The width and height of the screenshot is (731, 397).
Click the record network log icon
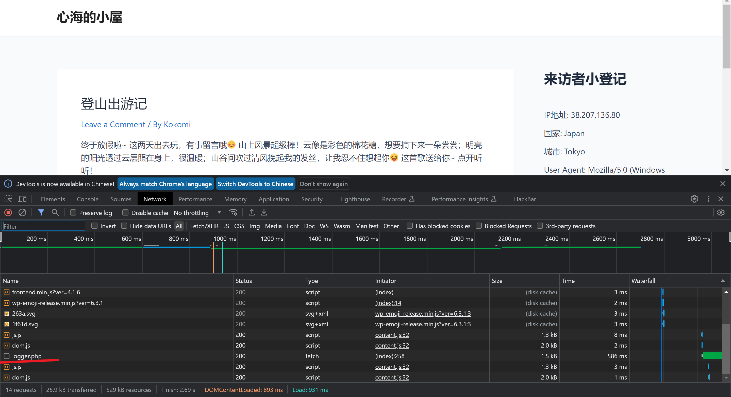(8, 212)
